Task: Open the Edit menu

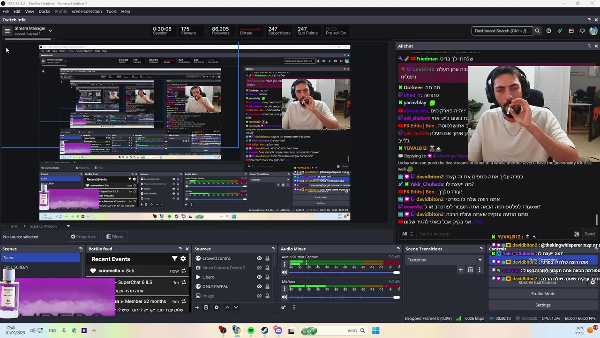Action: (x=17, y=11)
